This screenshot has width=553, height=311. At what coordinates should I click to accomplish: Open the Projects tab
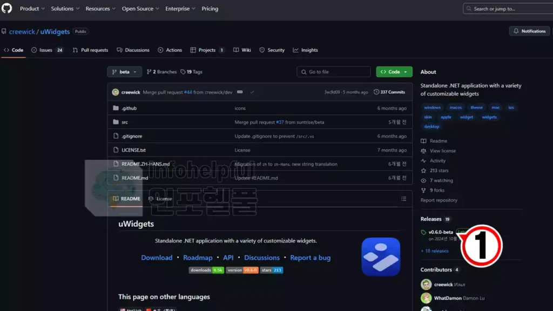(x=207, y=50)
